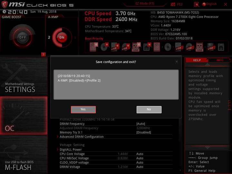Select A-XMP profile number 2

pos(49,37)
